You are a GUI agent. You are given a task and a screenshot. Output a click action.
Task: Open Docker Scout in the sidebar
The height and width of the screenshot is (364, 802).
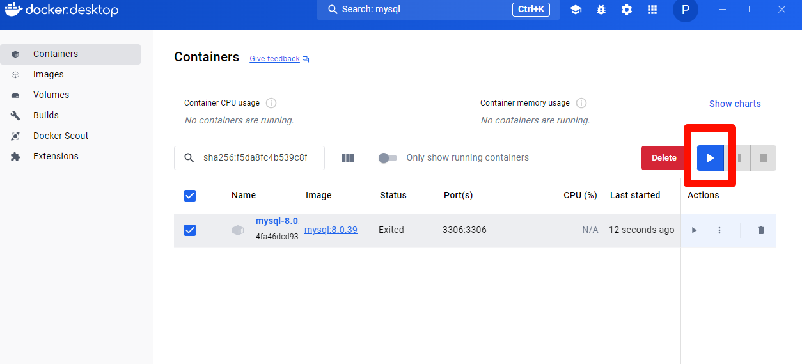coord(70,136)
